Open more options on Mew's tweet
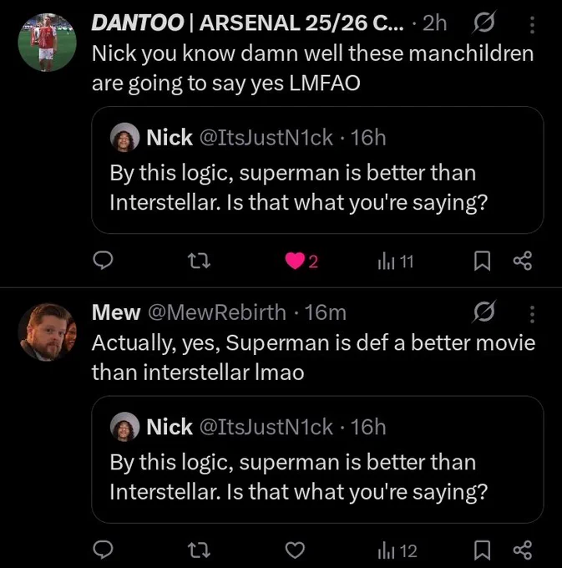Image resolution: width=562 pixels, height=568 pixels. (532, 314)
